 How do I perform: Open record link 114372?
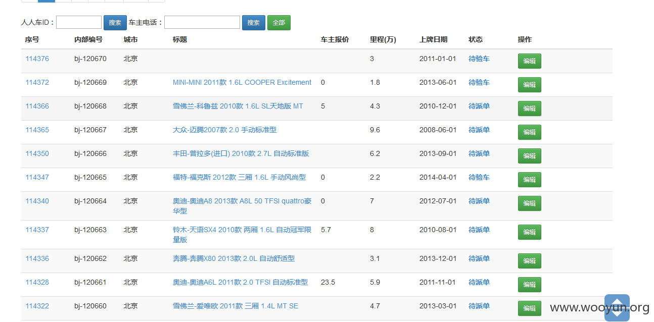pos(37,82)
